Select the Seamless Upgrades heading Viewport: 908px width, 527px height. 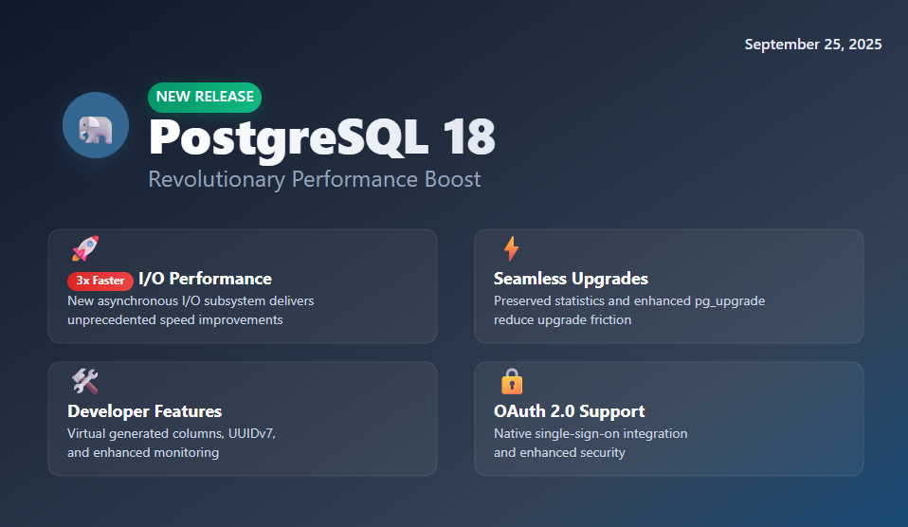coord(571,279)
